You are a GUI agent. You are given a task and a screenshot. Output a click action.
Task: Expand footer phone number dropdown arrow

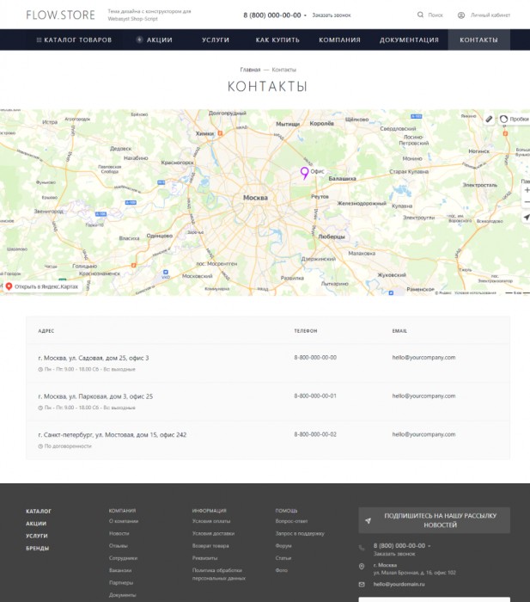click(429, 546)
